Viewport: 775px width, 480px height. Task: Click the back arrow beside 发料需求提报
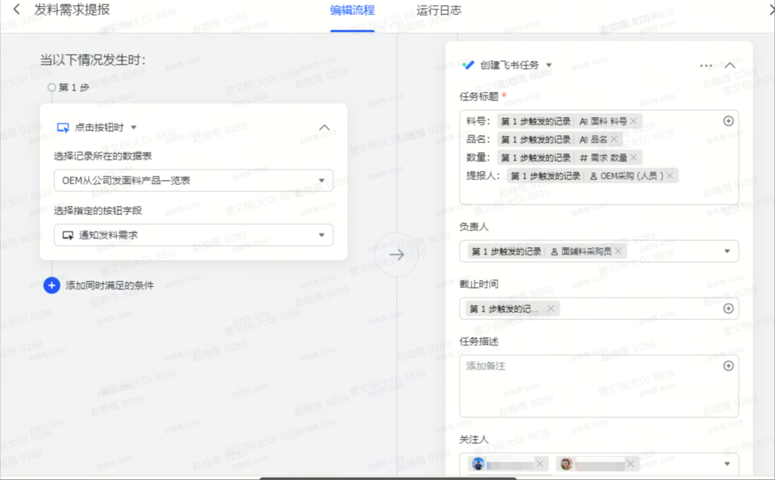coord(17,9)
